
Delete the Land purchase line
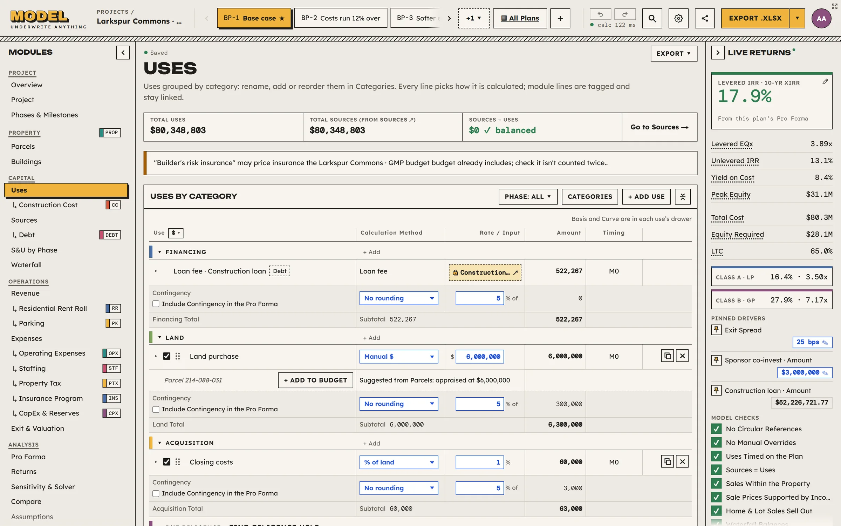tap(682, 356)
